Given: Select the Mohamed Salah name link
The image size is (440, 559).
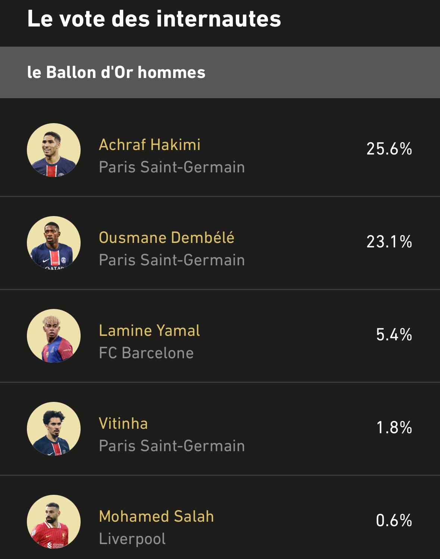Looking at the screenshot, I should 156,516.
